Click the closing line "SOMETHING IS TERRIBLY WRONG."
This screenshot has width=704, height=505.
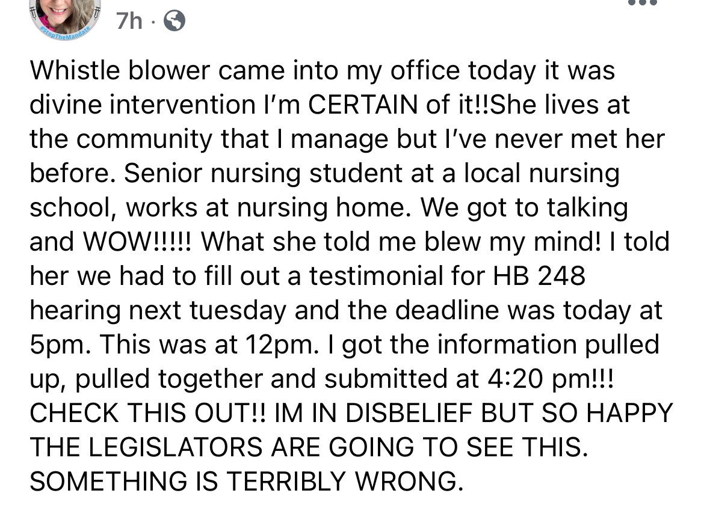click(246, 481)
